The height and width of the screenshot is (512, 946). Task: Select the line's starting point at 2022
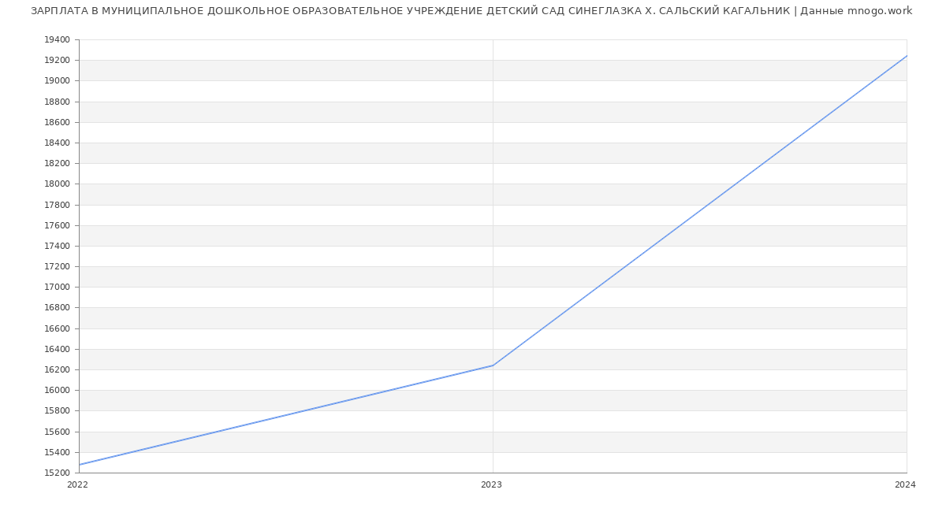(x=80, y=465)
